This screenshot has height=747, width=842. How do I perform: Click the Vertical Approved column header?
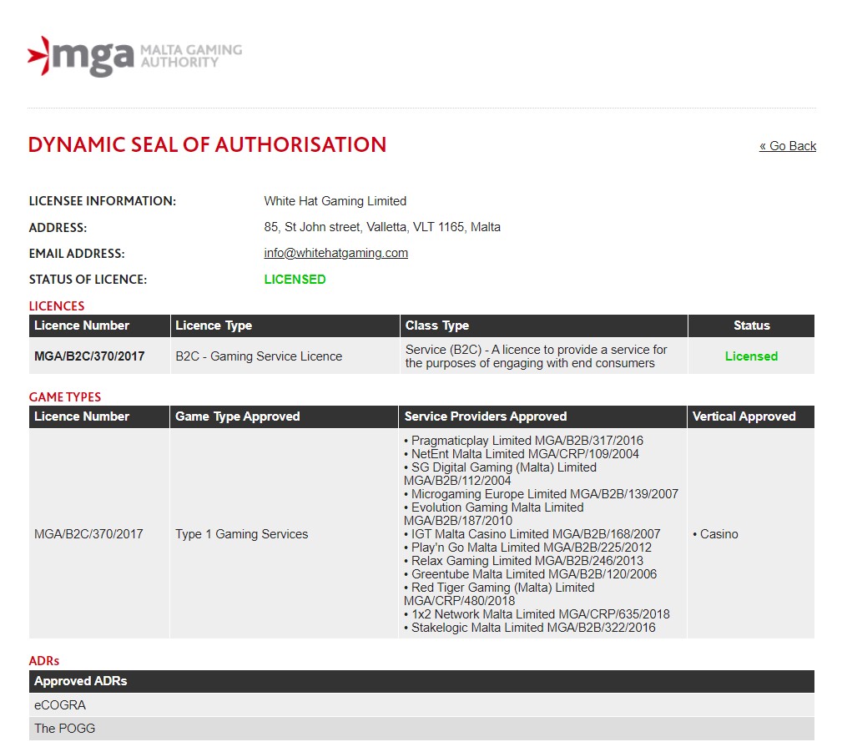point(751,416)
